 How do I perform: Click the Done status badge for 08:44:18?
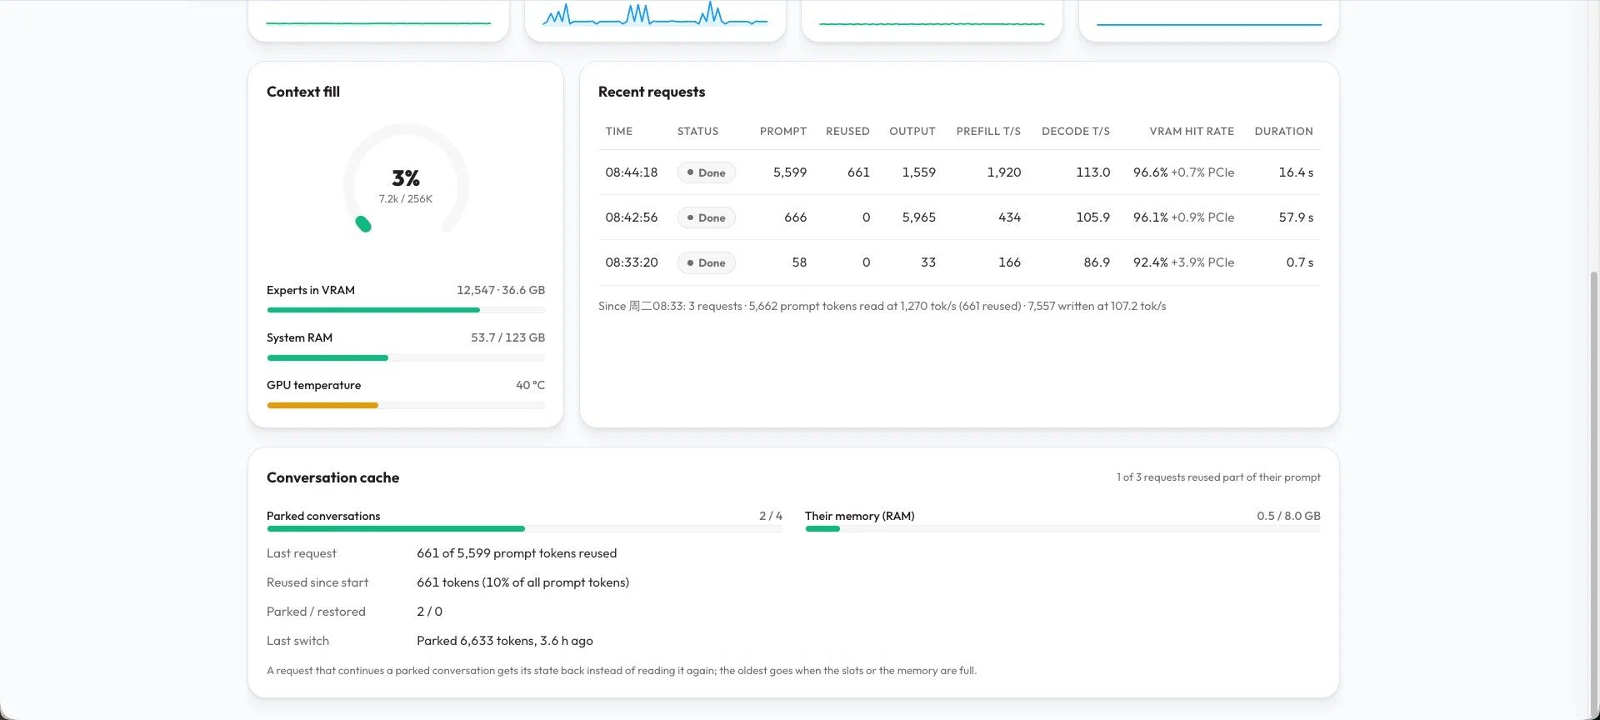click(x=706, y=172)
